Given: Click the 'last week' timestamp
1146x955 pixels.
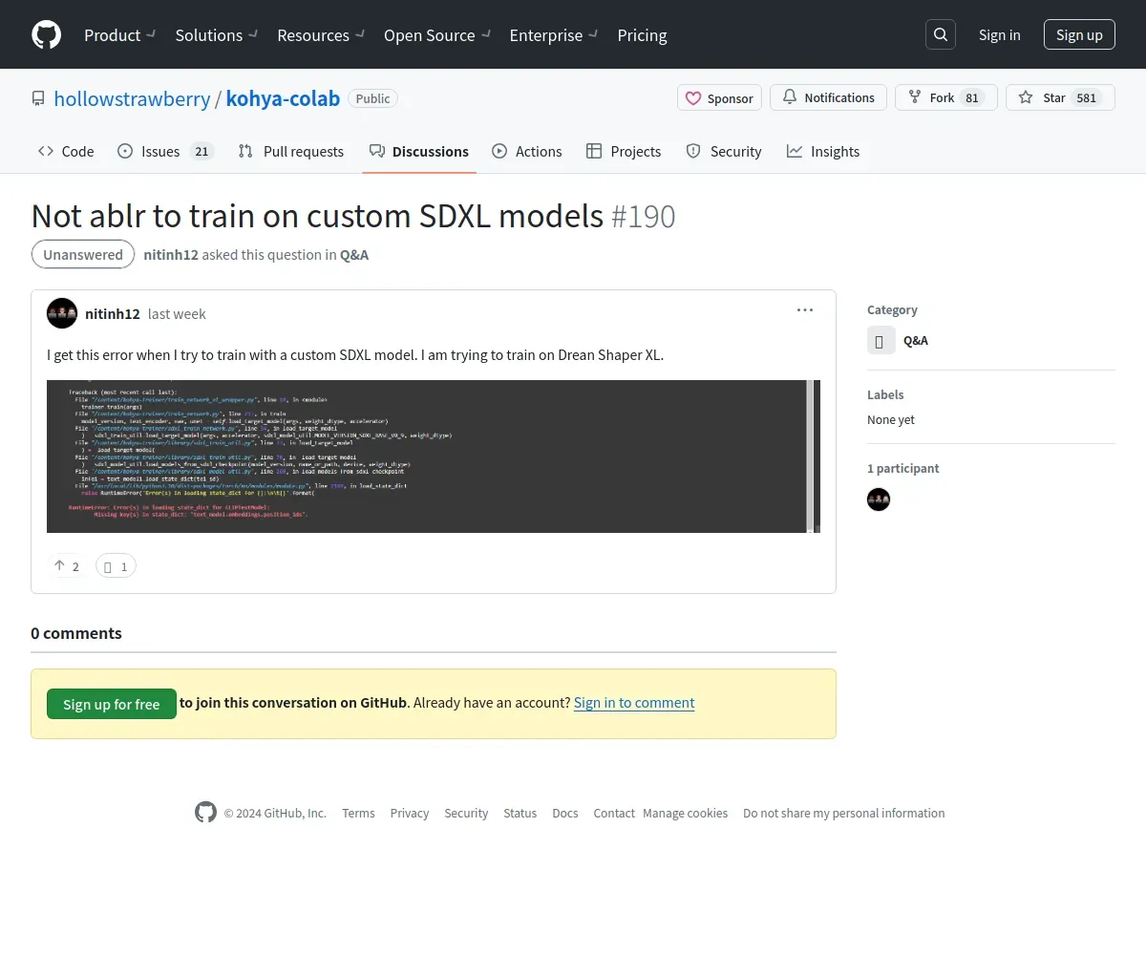Looking at the screenshot, I should pyautogui.click(x=177, y=313).
